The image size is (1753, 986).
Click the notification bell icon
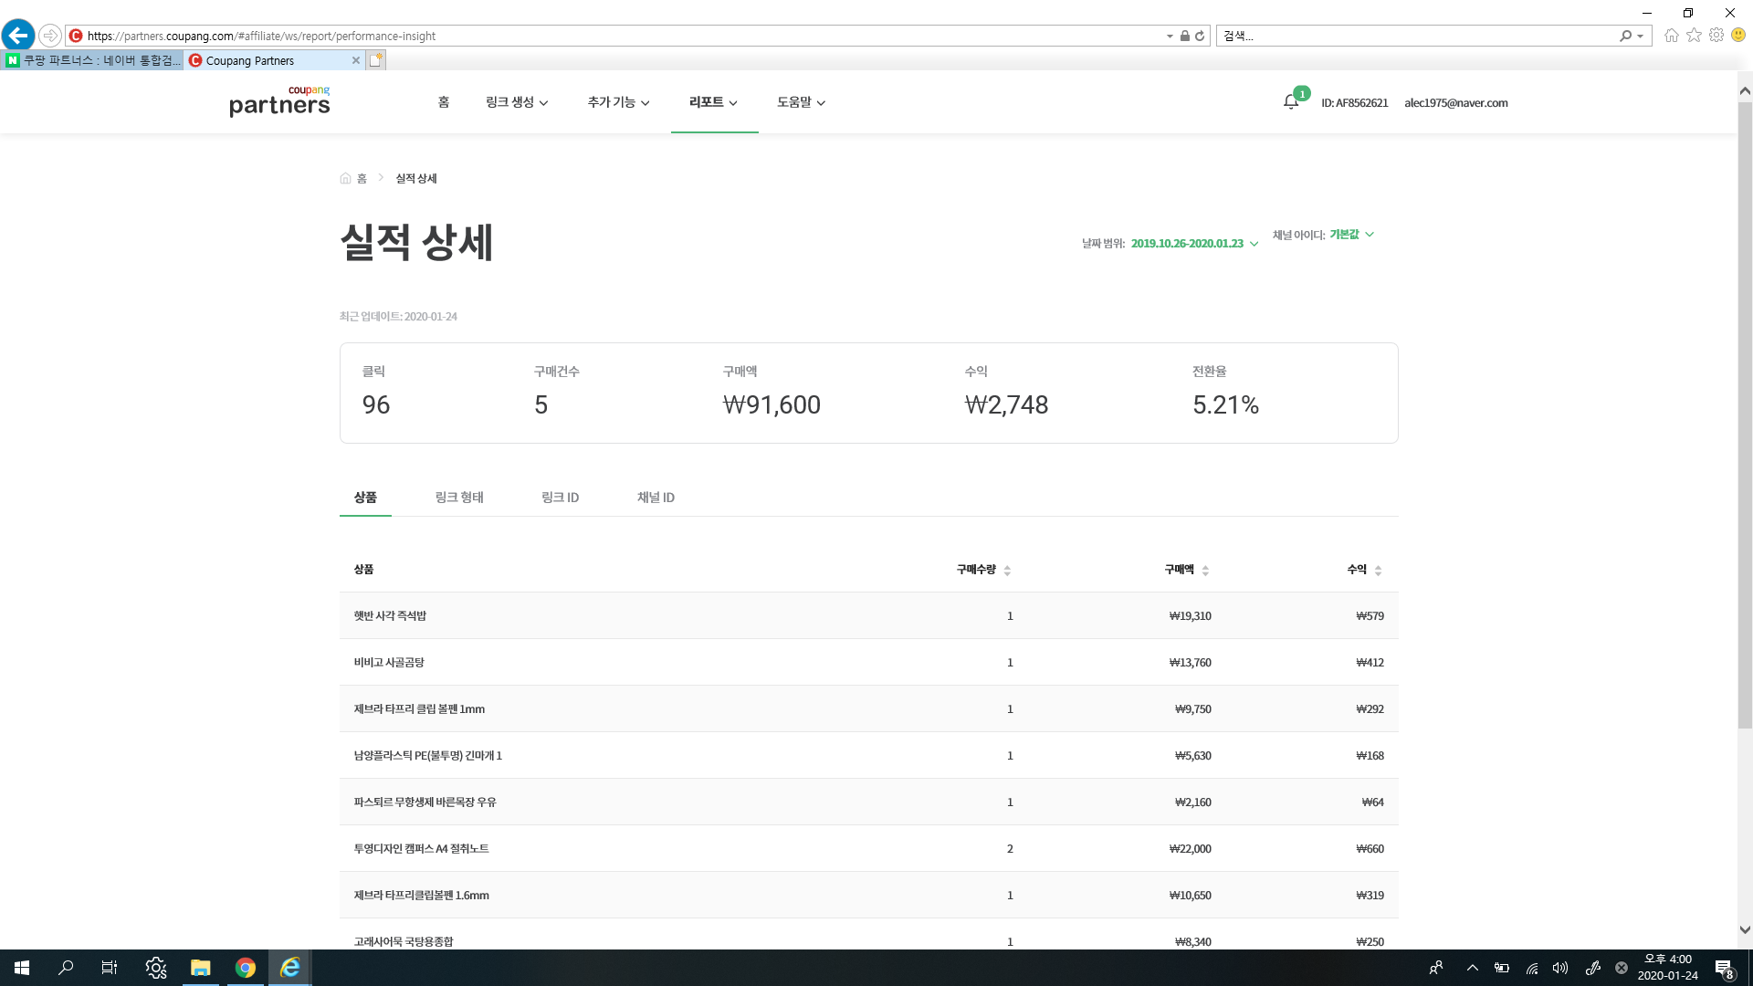1290,102
